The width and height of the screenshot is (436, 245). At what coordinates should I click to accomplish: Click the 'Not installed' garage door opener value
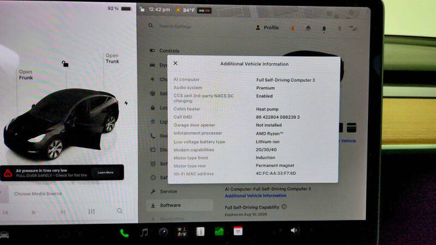click(x=269, y=125)
